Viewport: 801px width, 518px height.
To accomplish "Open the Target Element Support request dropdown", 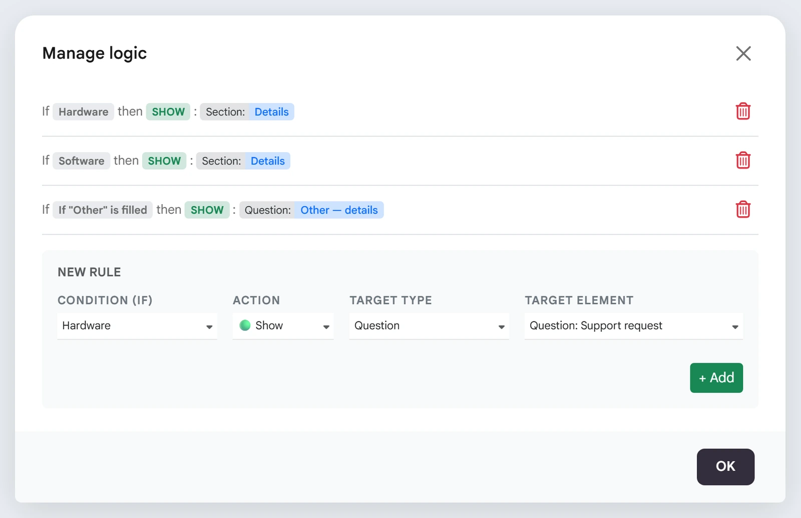I will (x=634, y=326).
